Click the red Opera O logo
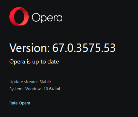138x117 pixels. (x=19, y=17)
